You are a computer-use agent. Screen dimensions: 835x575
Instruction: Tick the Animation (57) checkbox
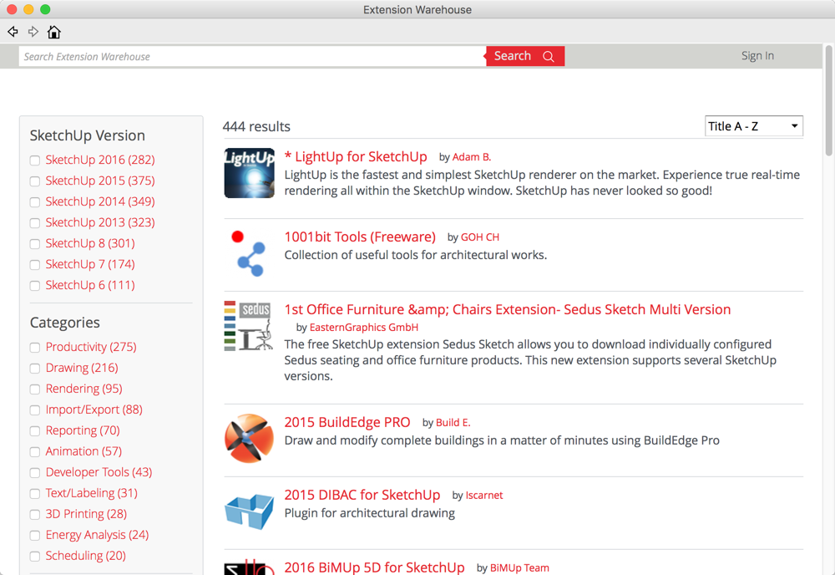(x=35, y=452)
